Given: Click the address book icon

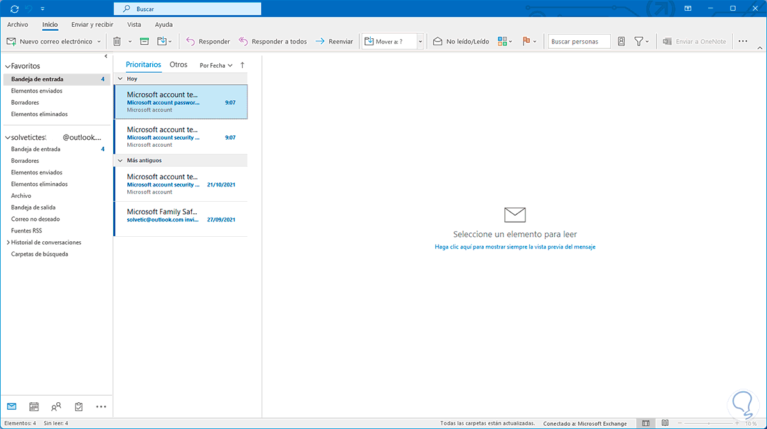Looking at the screenshot, I should click(x=621, y=40).
